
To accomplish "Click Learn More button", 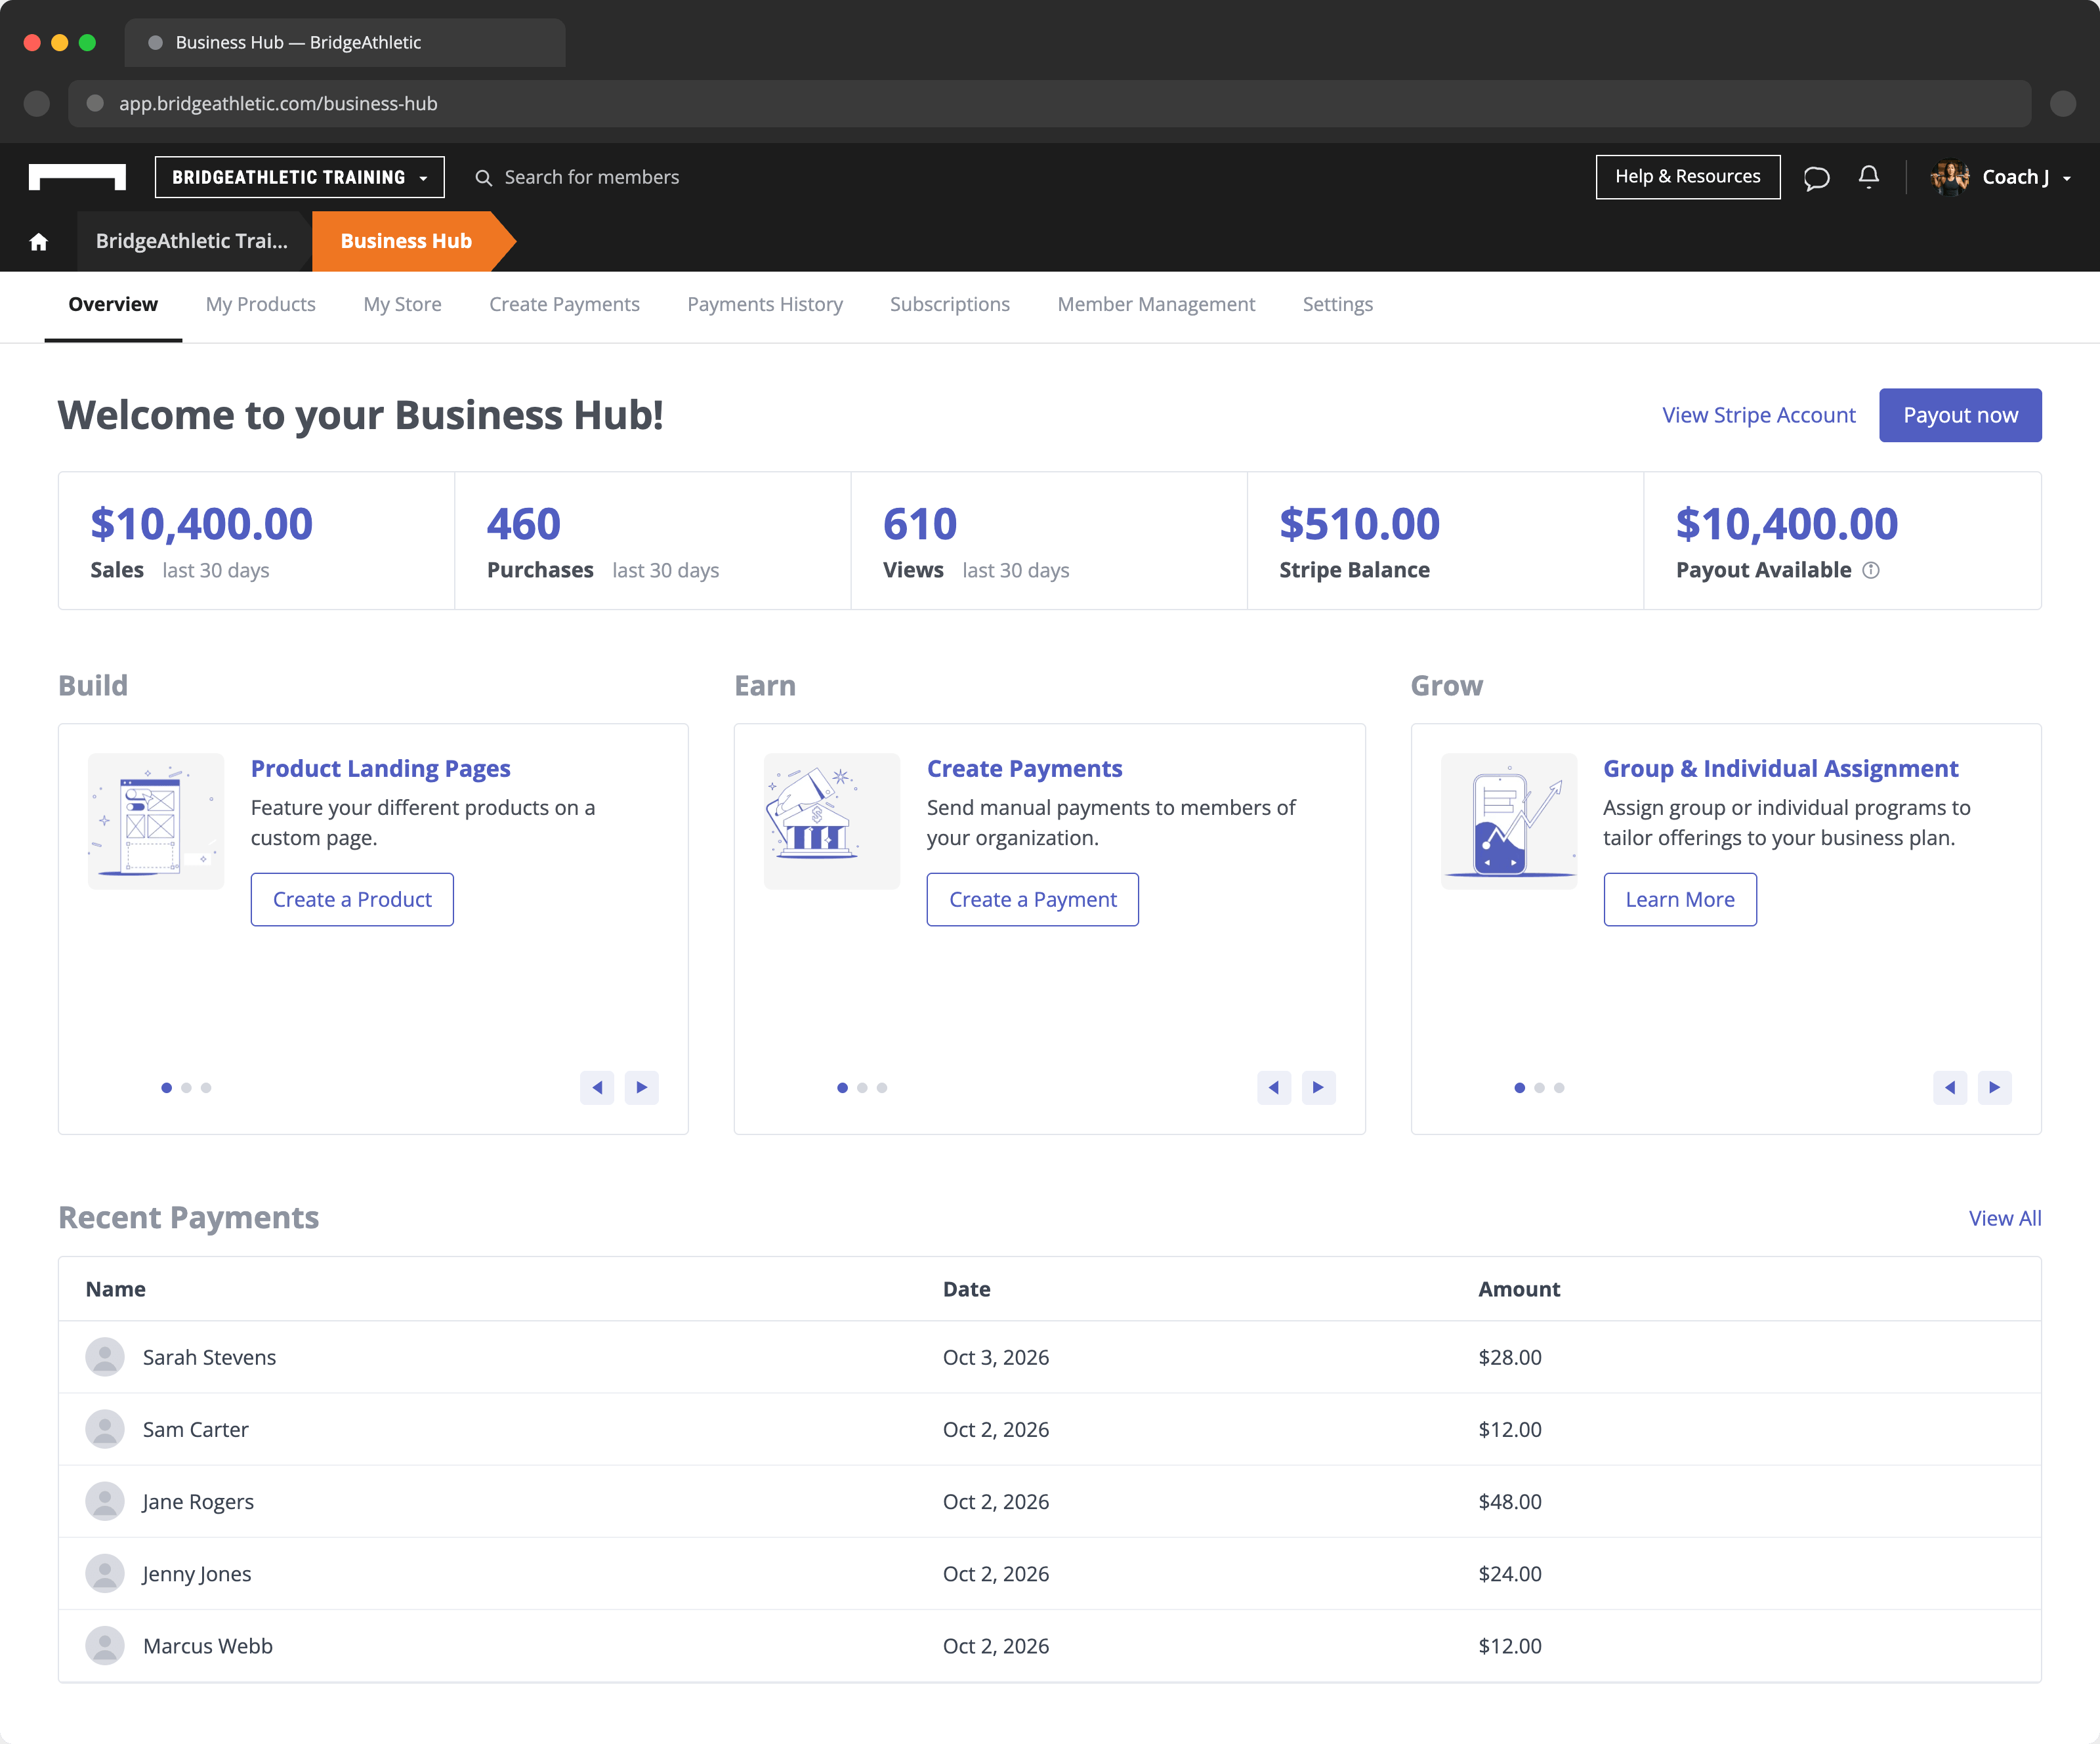I will [1680, 899].
